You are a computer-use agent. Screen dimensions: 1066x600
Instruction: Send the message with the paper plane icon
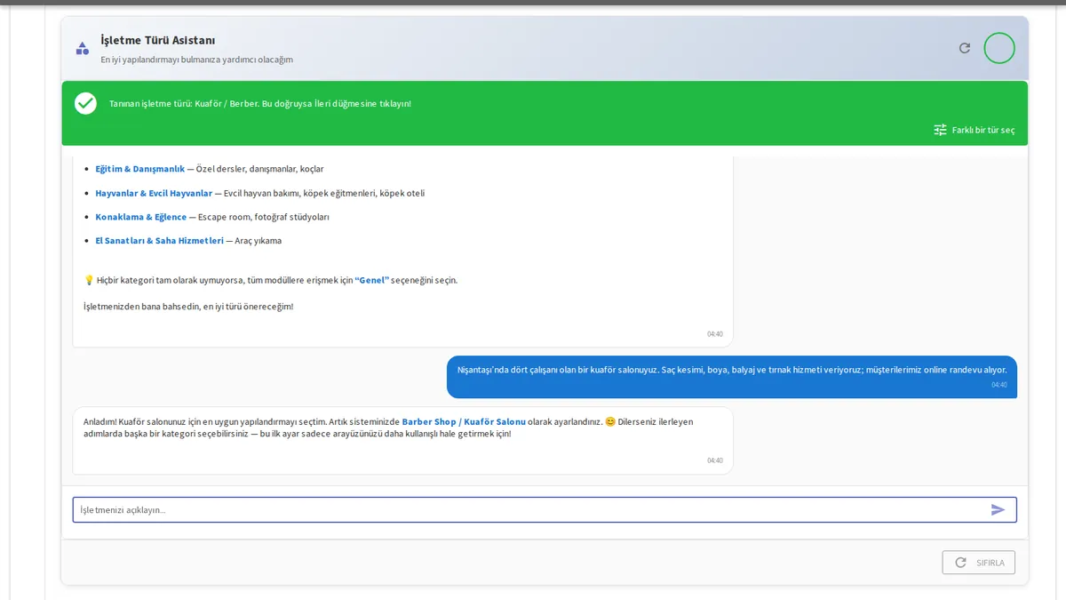998,509
